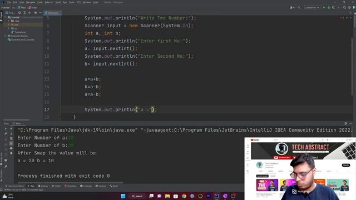The image size is (356, 200).
Task: Hide the Run panel with minus icon
Action: point(350,123)
